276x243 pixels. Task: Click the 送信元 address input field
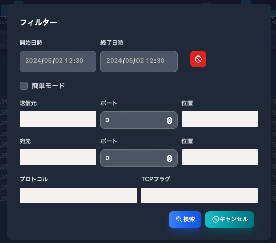pyautogui.click(x=58, y=119)
